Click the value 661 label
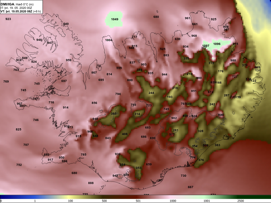Image resolution: width=271 pixels, height=203 pixels. tap(195, 24)
